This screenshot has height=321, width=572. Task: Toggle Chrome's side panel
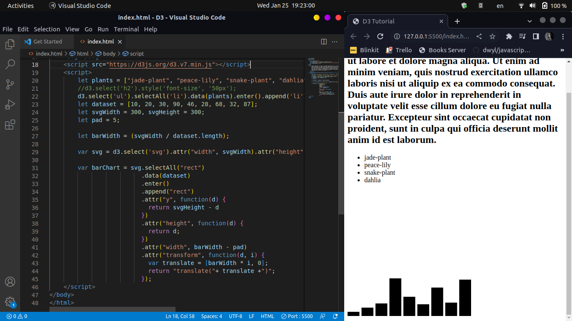click(535, 36)
